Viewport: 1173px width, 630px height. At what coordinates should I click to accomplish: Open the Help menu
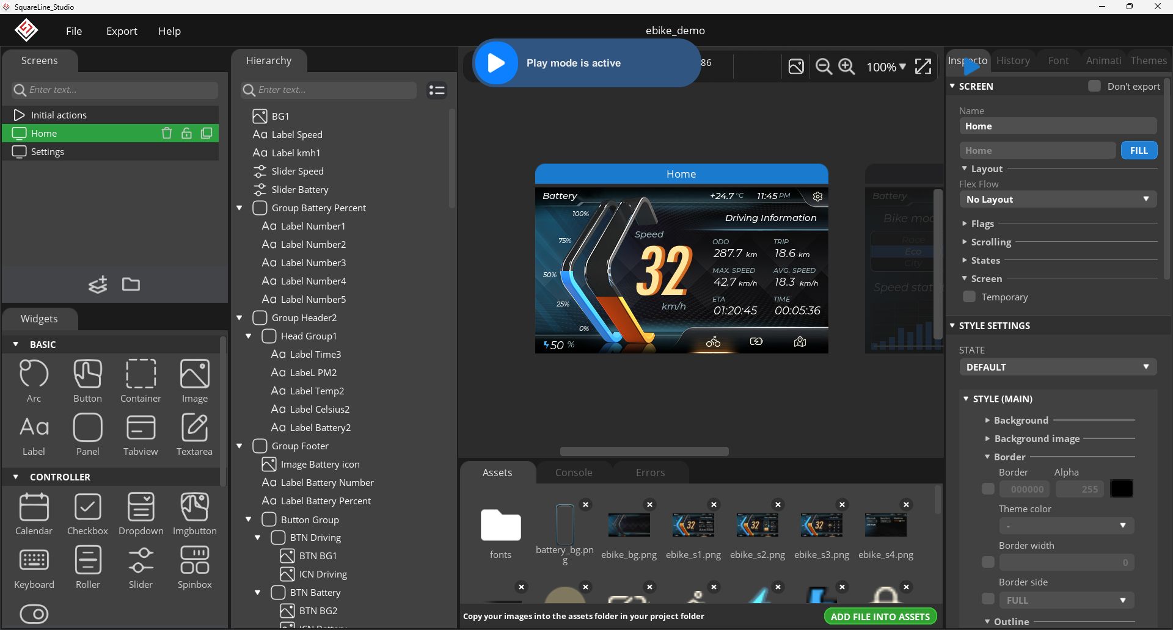pos(169,31)
